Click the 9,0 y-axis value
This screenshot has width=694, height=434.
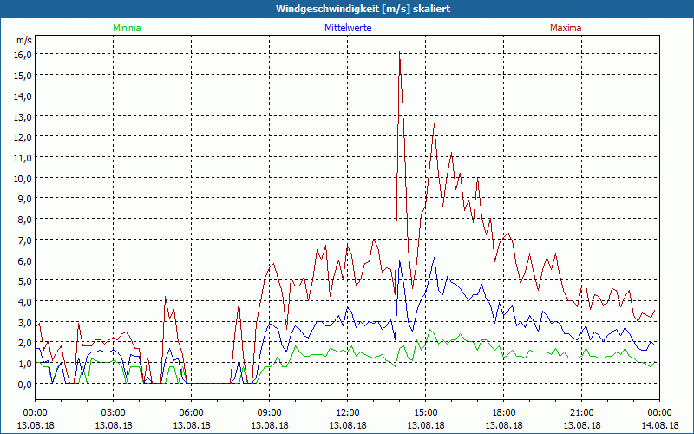click(25, 200)
